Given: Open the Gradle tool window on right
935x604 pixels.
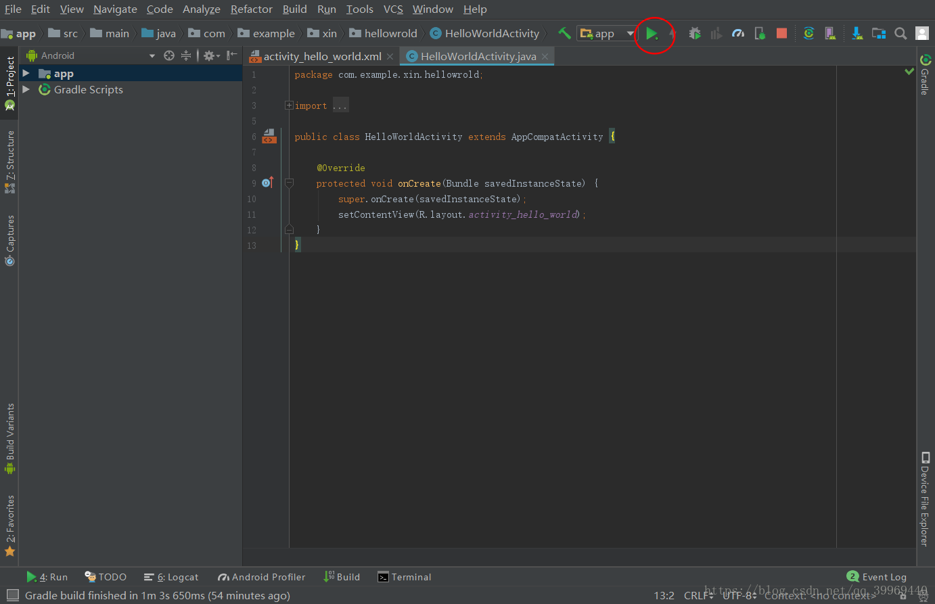Looking at the screenshot, I should pyautogui.click(x=925, y=74).
